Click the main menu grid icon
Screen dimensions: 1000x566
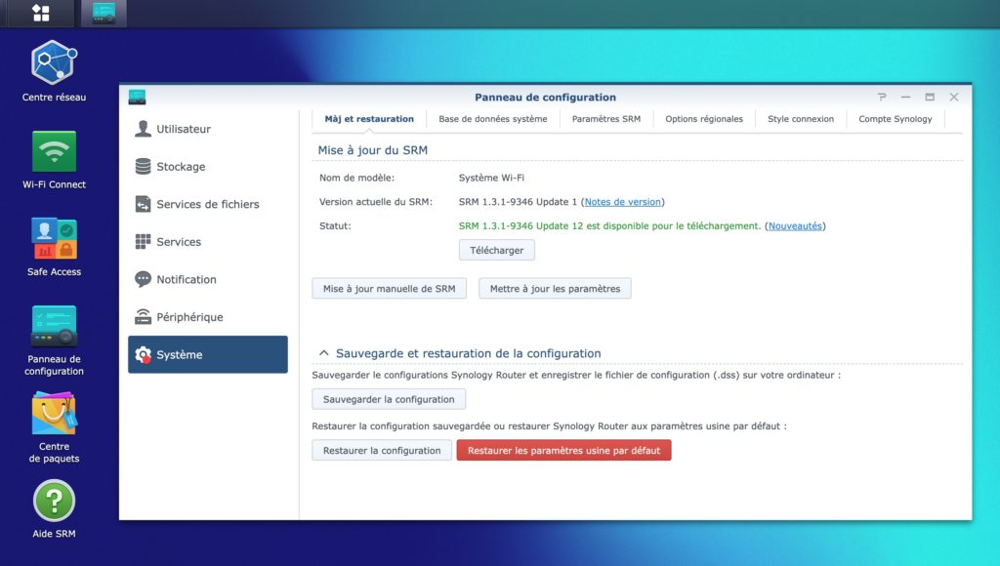41,13
